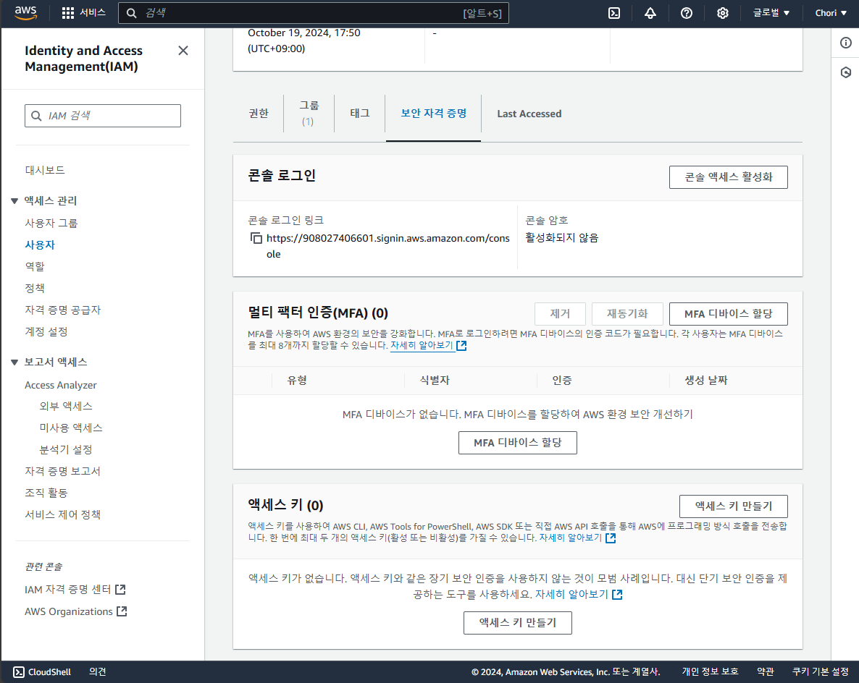This screenshot has width=859, height=683.
Task: Click the 인증 column header
Action: 562,381
